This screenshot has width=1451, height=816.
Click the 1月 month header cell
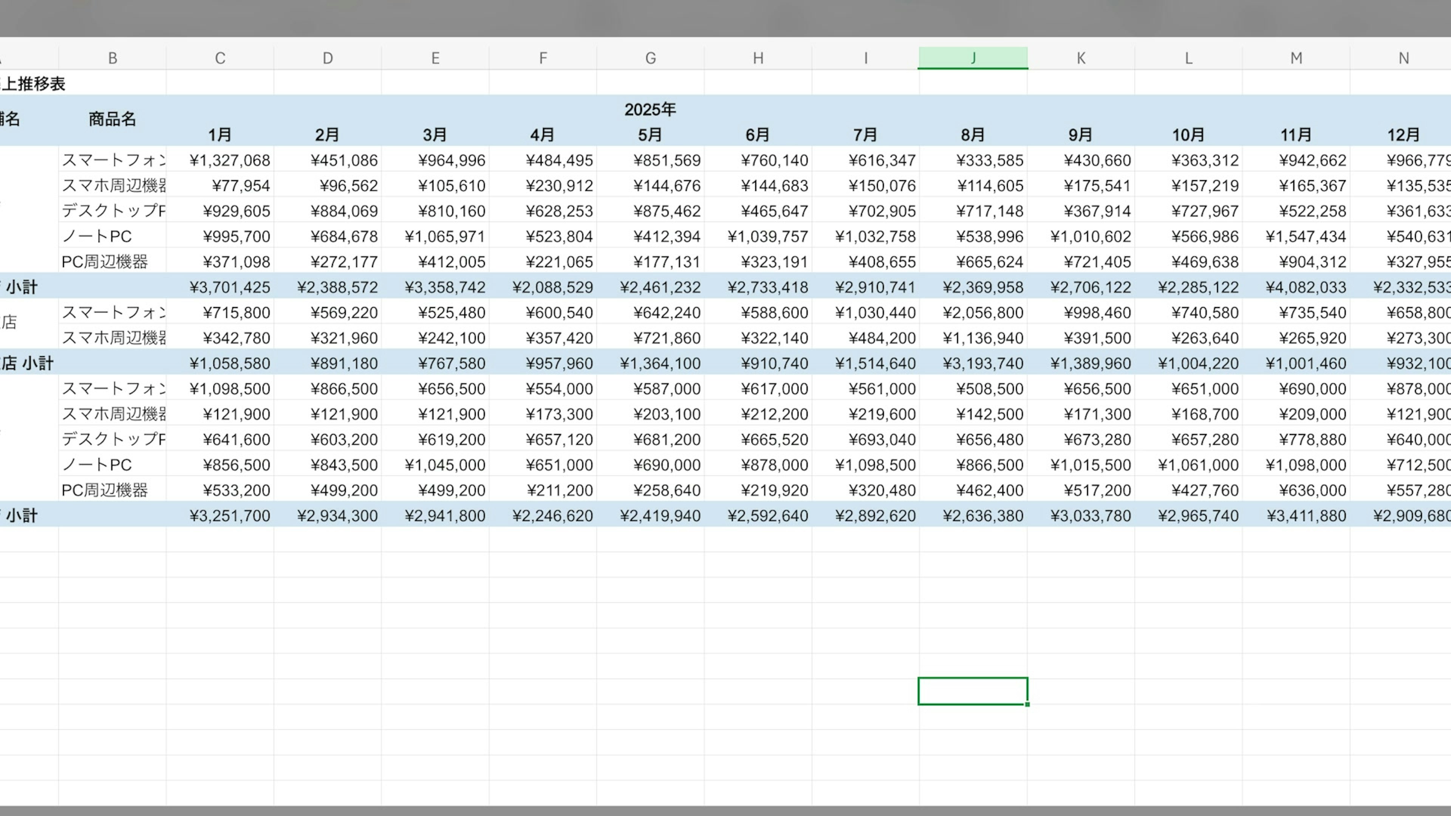pyautogui.click(x=220, y=135)
